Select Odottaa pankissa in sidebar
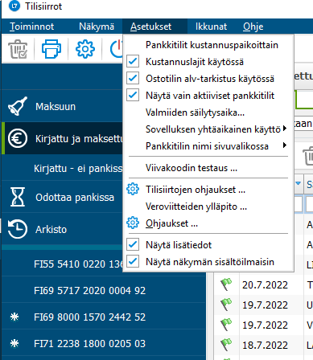This screenshot has width=313, height=360. coord(62,197)
